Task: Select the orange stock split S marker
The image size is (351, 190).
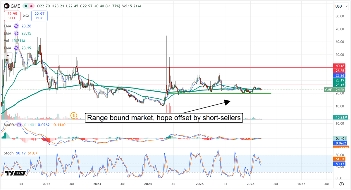Action: point(74,115)
